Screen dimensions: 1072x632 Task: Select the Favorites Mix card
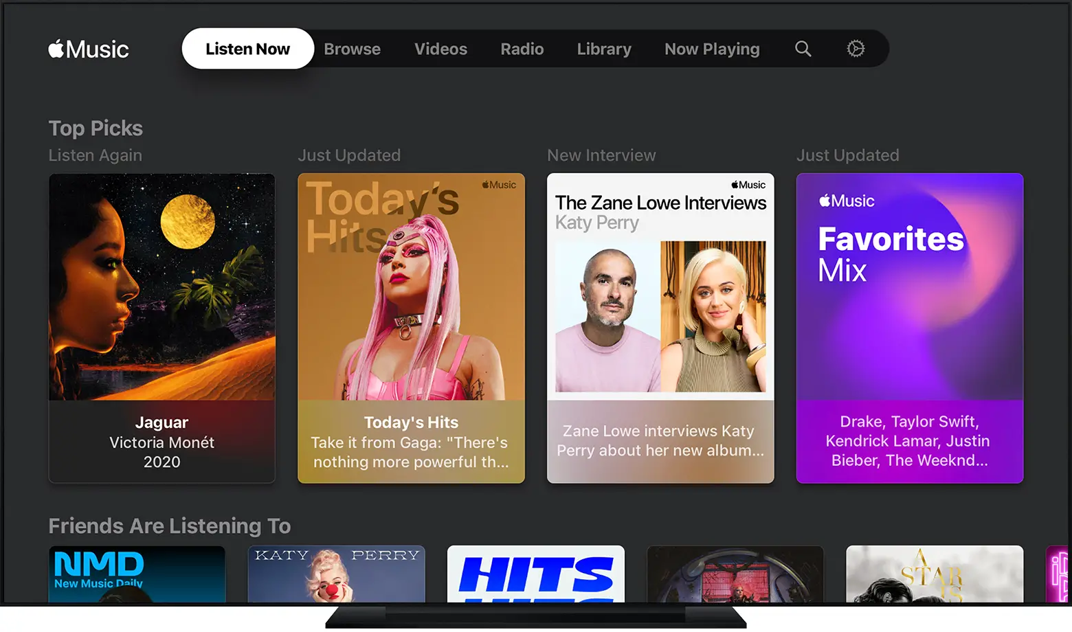click(909, 328)
